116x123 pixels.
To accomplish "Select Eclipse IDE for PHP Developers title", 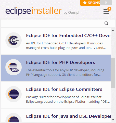I will pyautogui.click(x=61, y=62).
